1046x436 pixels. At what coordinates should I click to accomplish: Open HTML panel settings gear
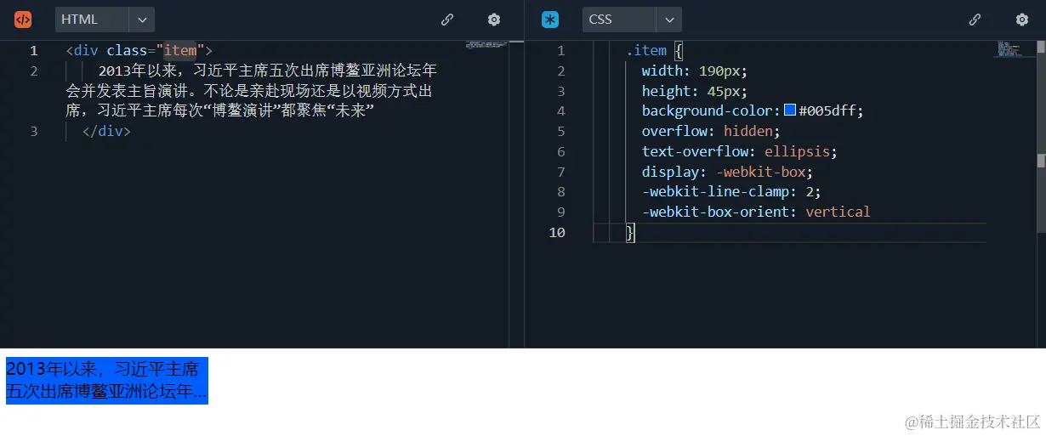[494, 20]
